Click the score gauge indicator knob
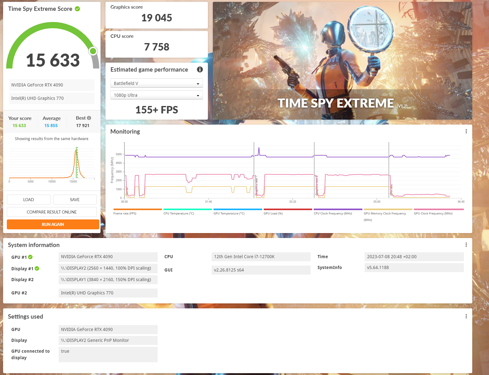Image resolution: width=489 pixels, height=375 pixels. pyautogui.click(x=93, y=51)
